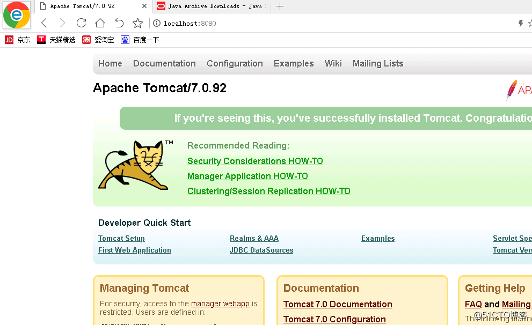Click the Apache Tomcat/7.0.92 page heading
The height and width of the screenshot is (325, 532).
pyautogui.click(x=159, y=88)
